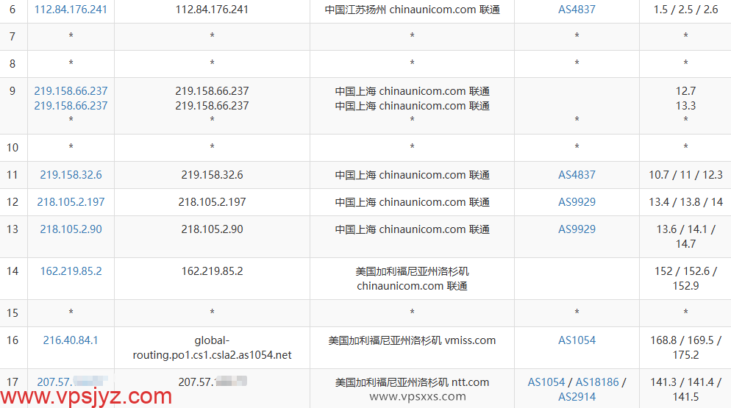
Task: Select latency value 13.6 / 14.1 / 14.7
Action: (685, 237)
